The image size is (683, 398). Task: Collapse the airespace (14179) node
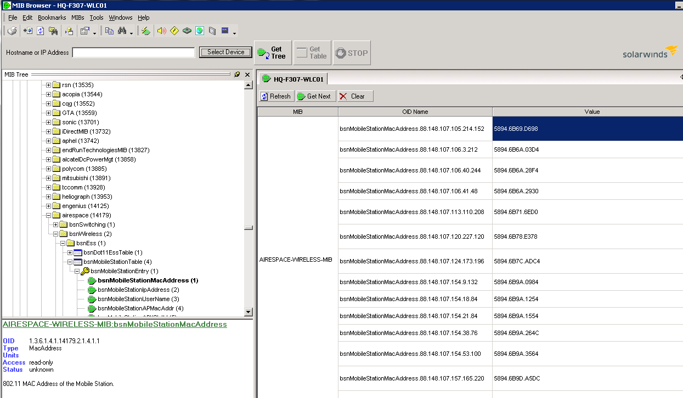point(48,215)
